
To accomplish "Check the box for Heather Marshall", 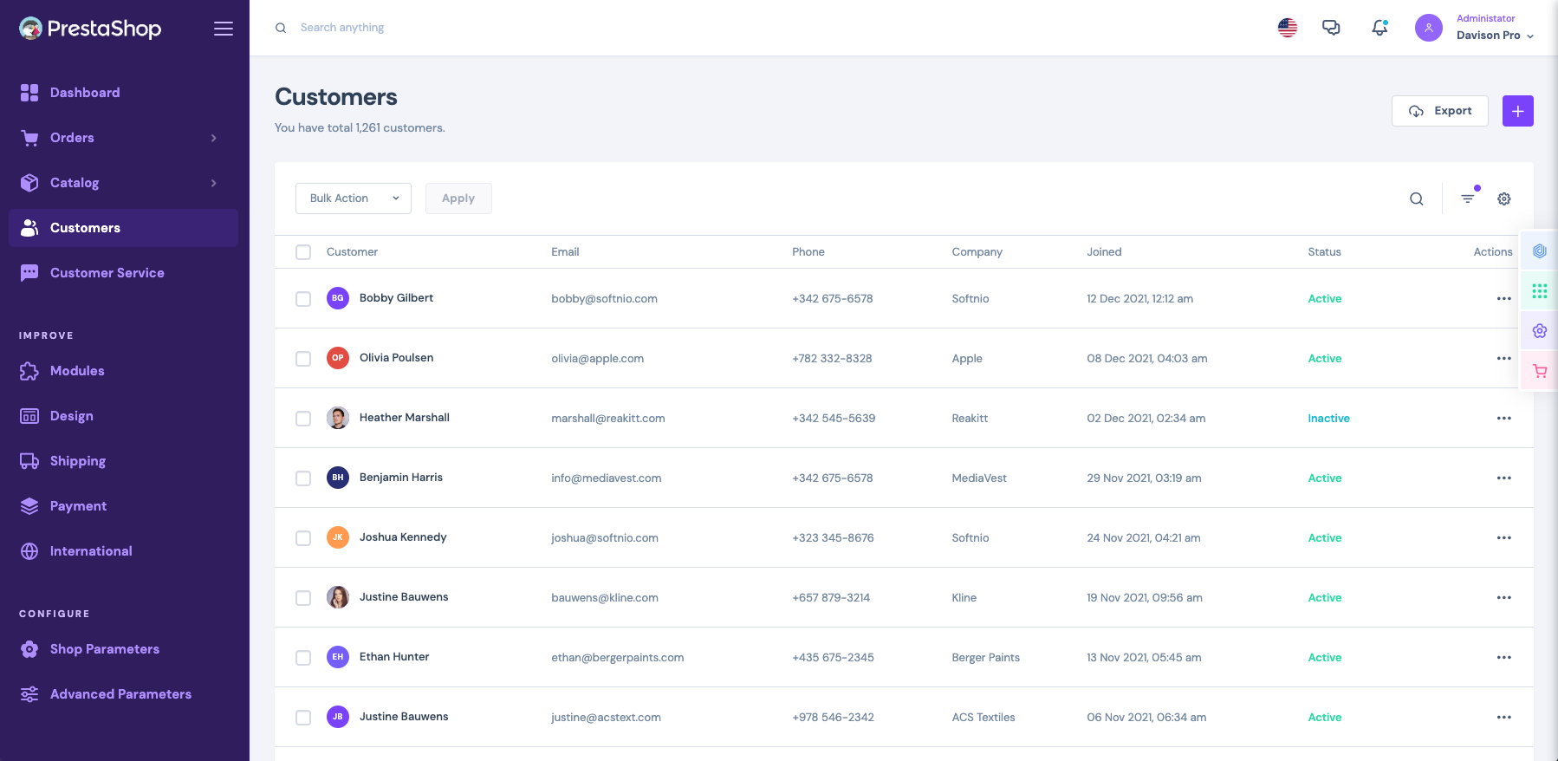I will (x=303, y=419).
